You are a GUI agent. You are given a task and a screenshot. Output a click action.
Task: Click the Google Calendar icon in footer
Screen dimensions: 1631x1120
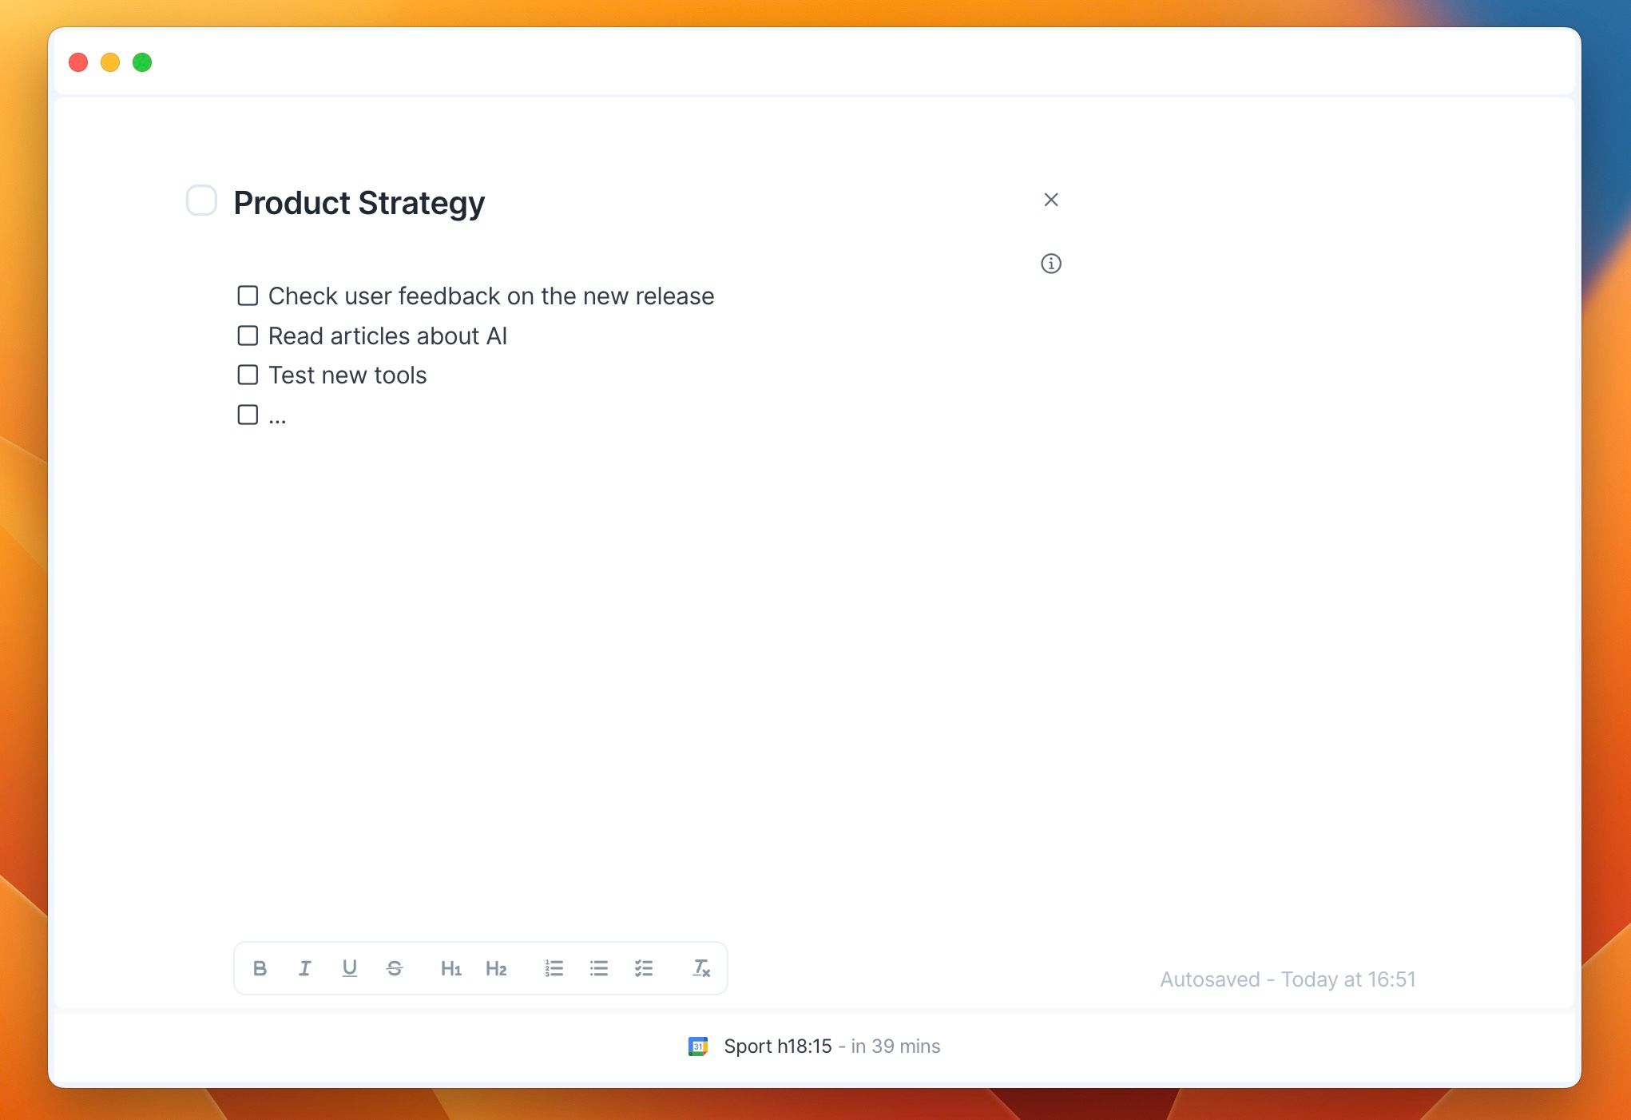[698, 1047]
